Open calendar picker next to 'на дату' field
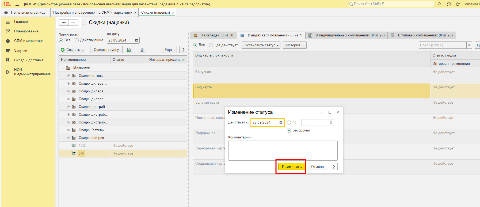Image resolution: width=480 pixels, height=207 pixels. tap(136, 40)
